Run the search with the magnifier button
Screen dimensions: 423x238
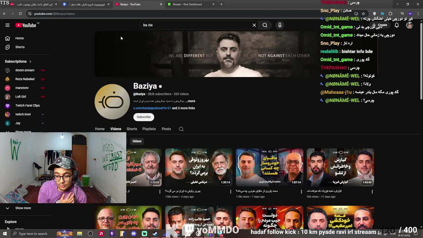(x=265, y=25)
